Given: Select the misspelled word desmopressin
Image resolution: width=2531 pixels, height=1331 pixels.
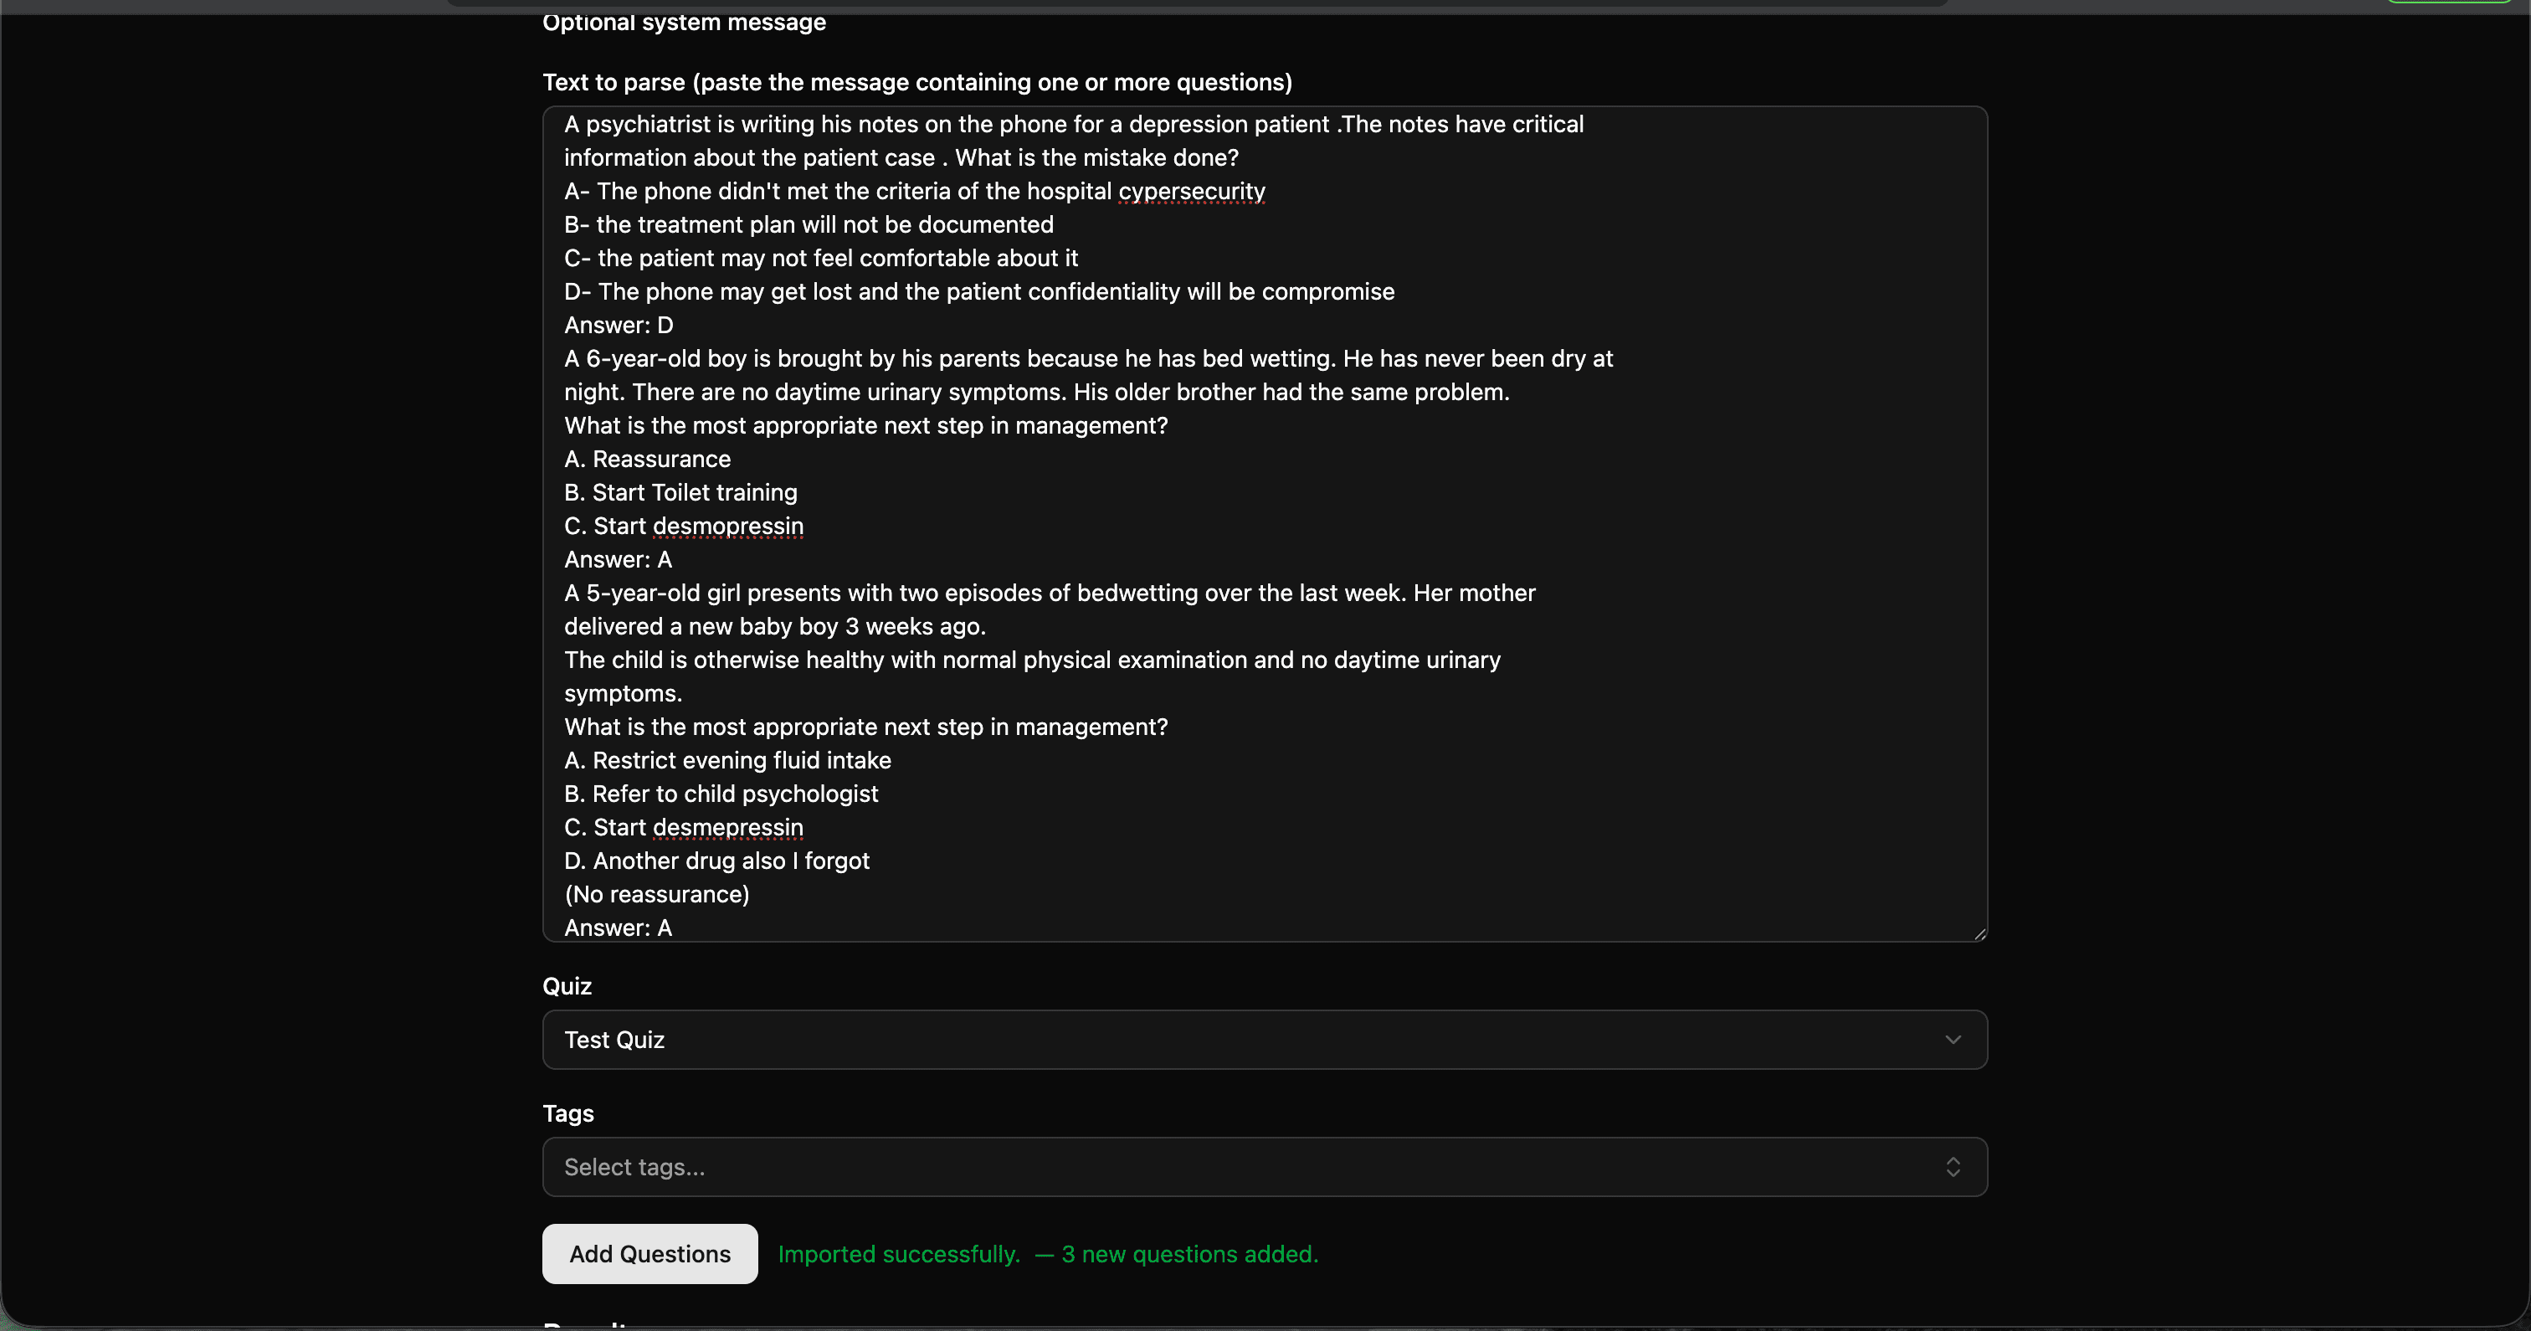Looking at the screenshot, I should 727,526.
